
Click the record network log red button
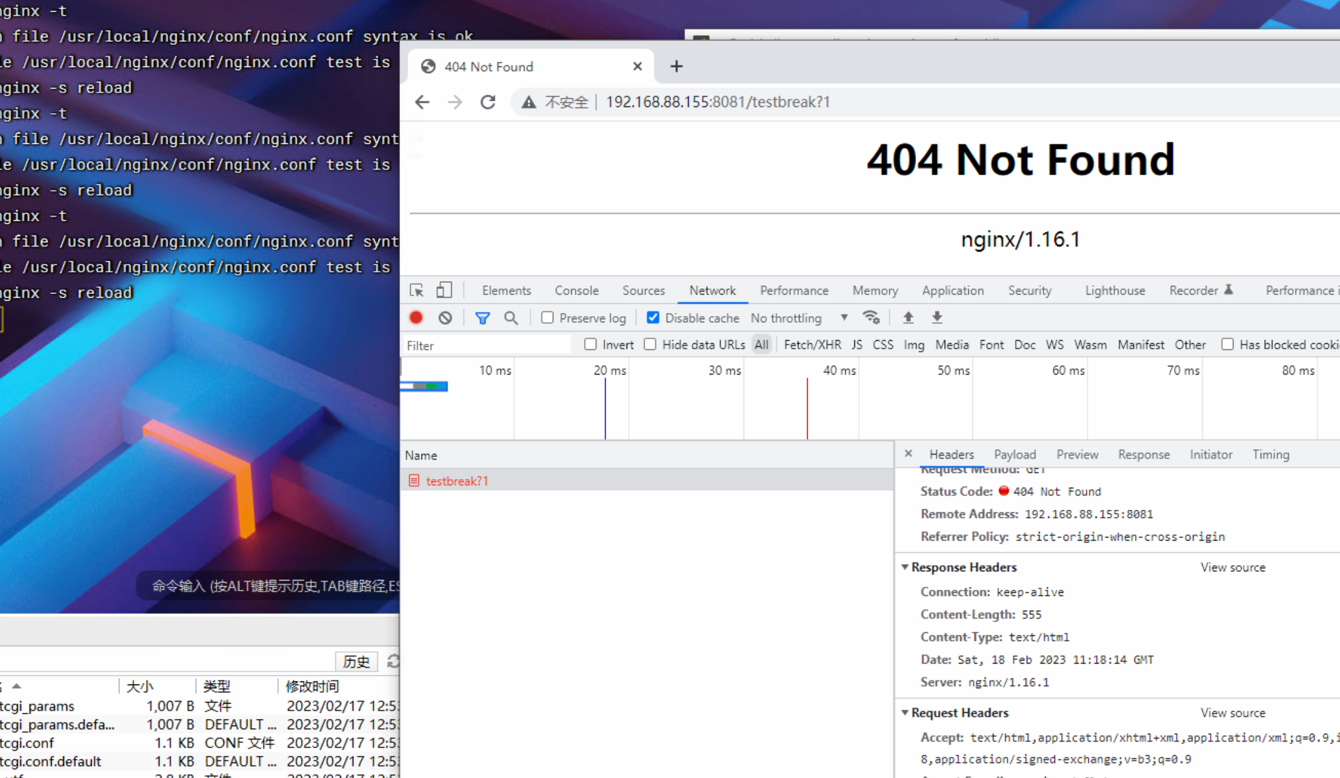[416, 317]
